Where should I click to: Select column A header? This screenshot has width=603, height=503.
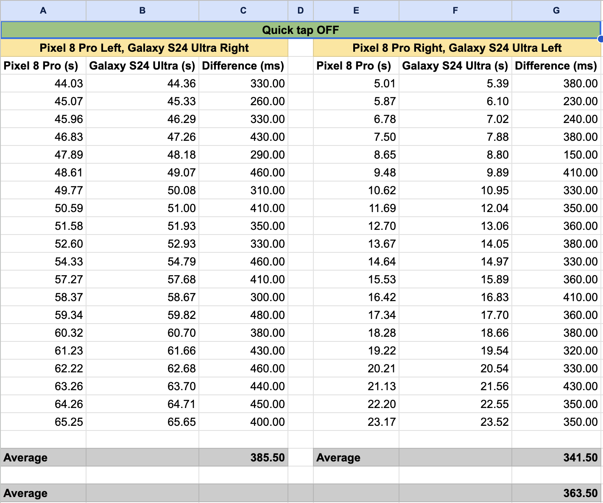click(x=43, y=11)
